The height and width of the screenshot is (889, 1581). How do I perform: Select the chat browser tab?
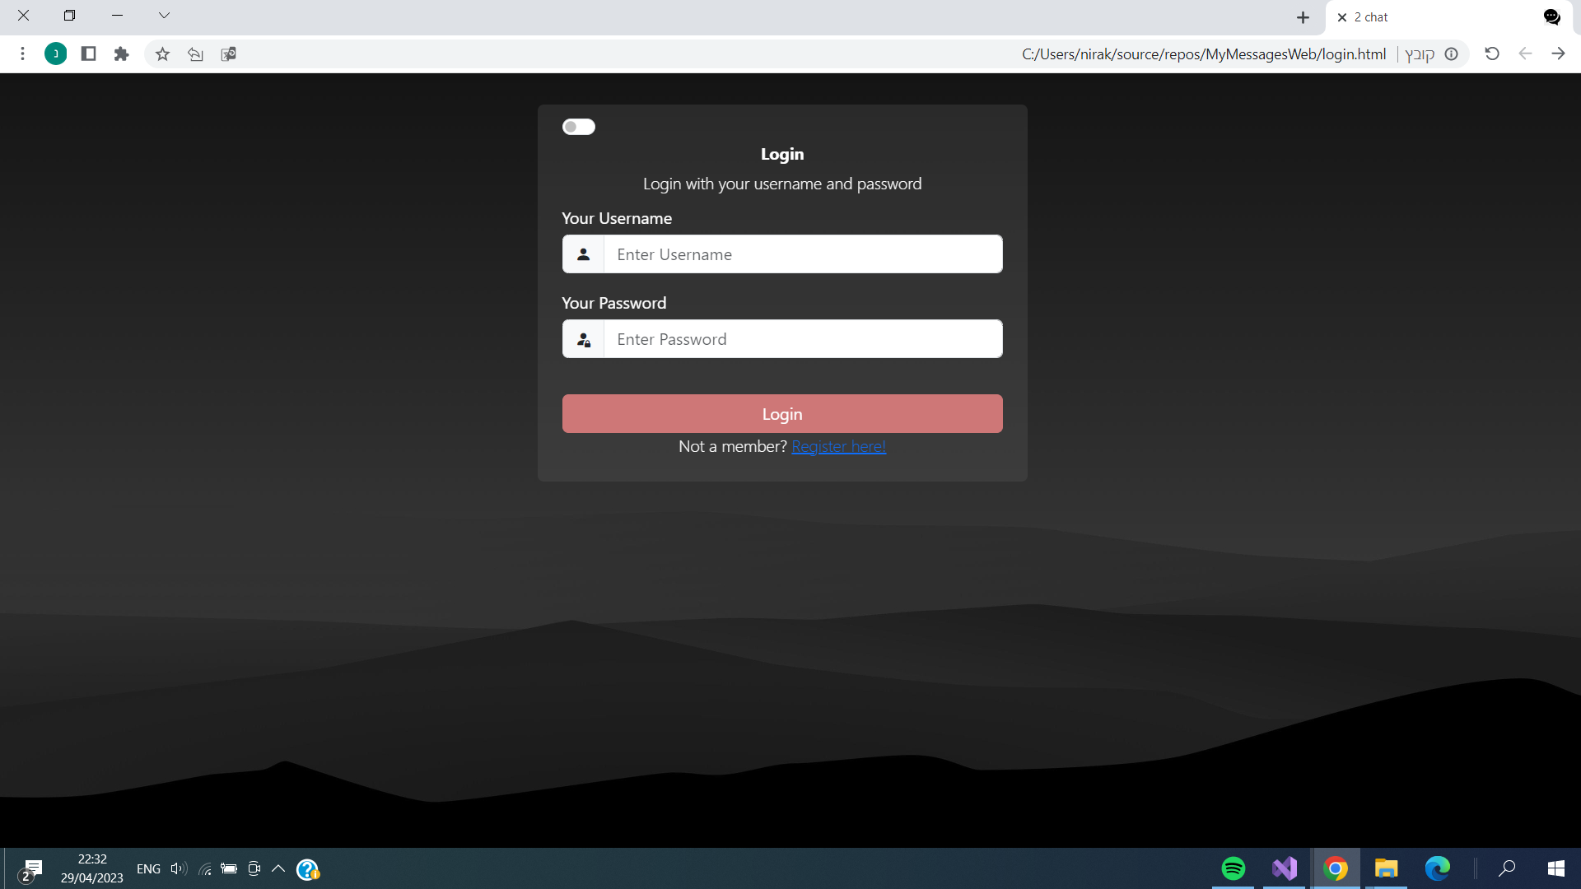(x=1433, y=17)
